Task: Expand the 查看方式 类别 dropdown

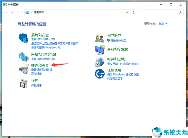Action: (163, 24)
